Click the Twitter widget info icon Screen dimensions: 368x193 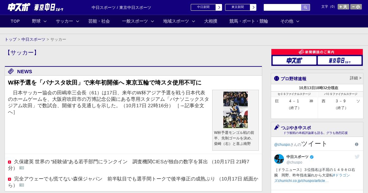click(357, 144)
